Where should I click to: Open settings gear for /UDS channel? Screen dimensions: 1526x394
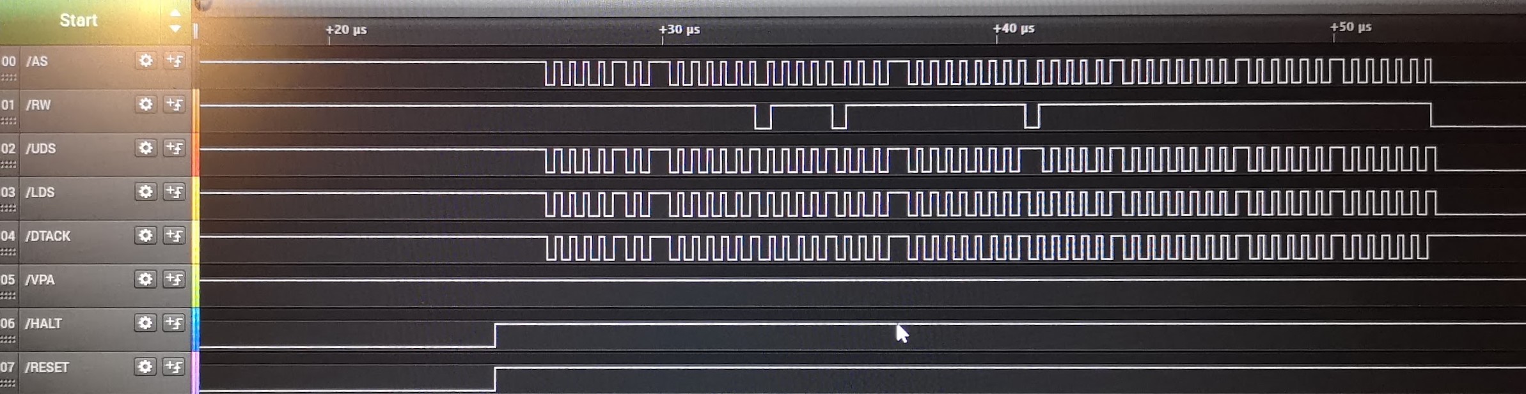point(146,148)
